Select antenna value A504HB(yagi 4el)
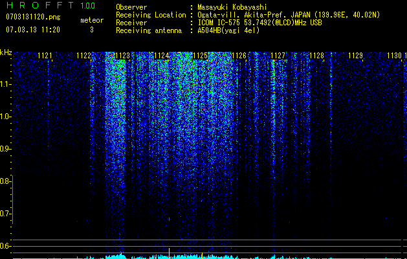 pyautogui.click(x=228, y=30)
